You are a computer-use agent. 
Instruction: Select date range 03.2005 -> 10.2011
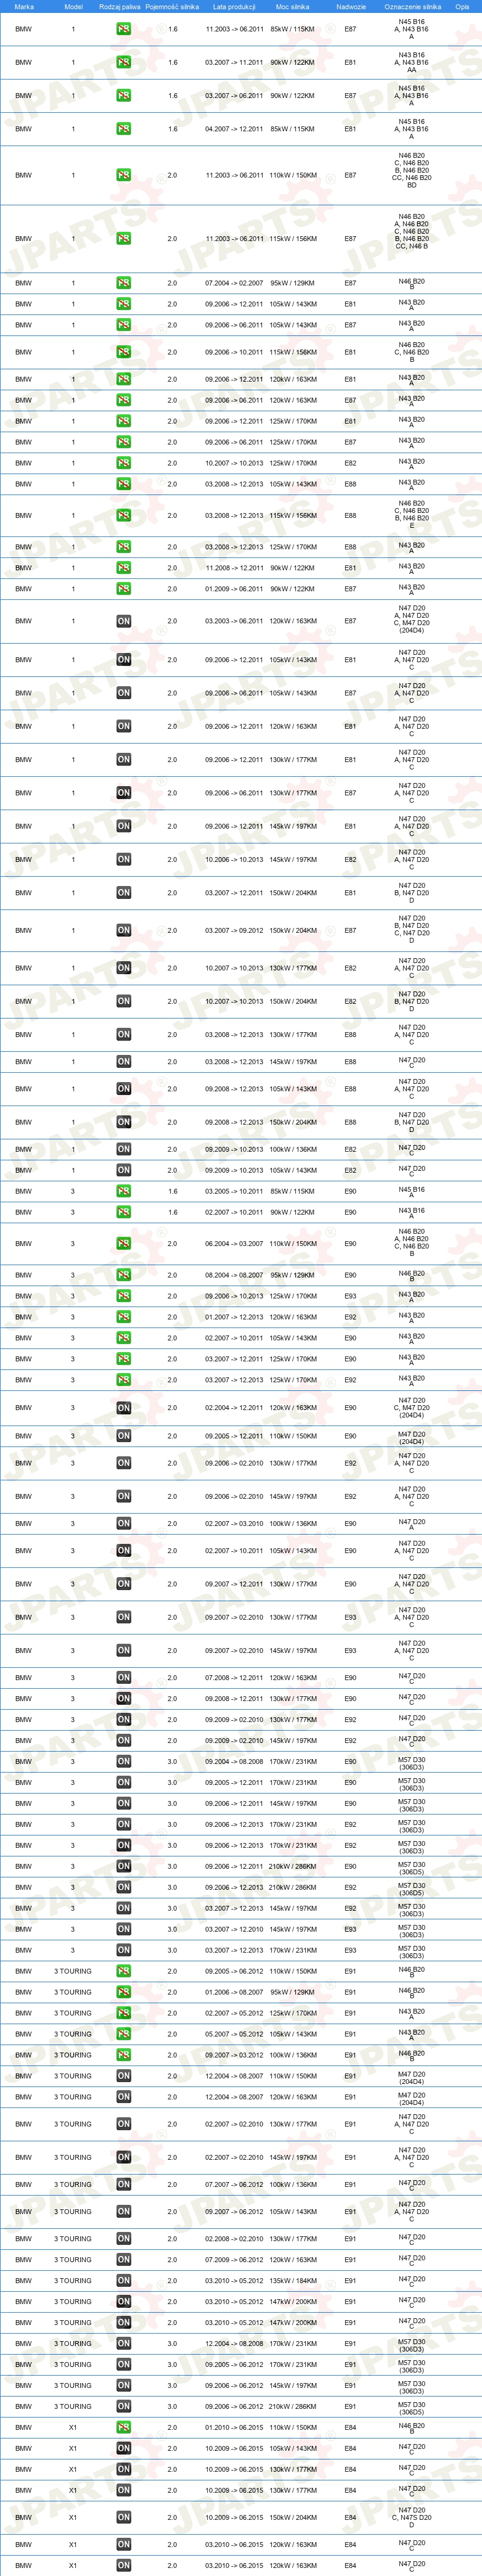point(234,1191)
